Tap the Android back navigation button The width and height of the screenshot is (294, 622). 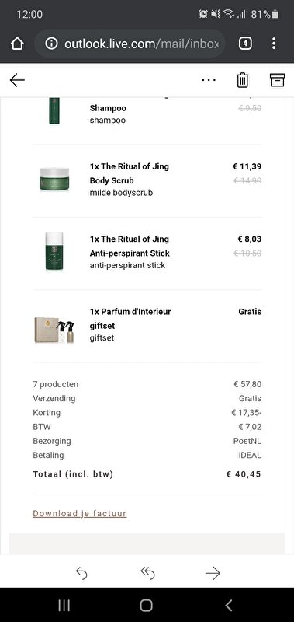click(228, 605)
